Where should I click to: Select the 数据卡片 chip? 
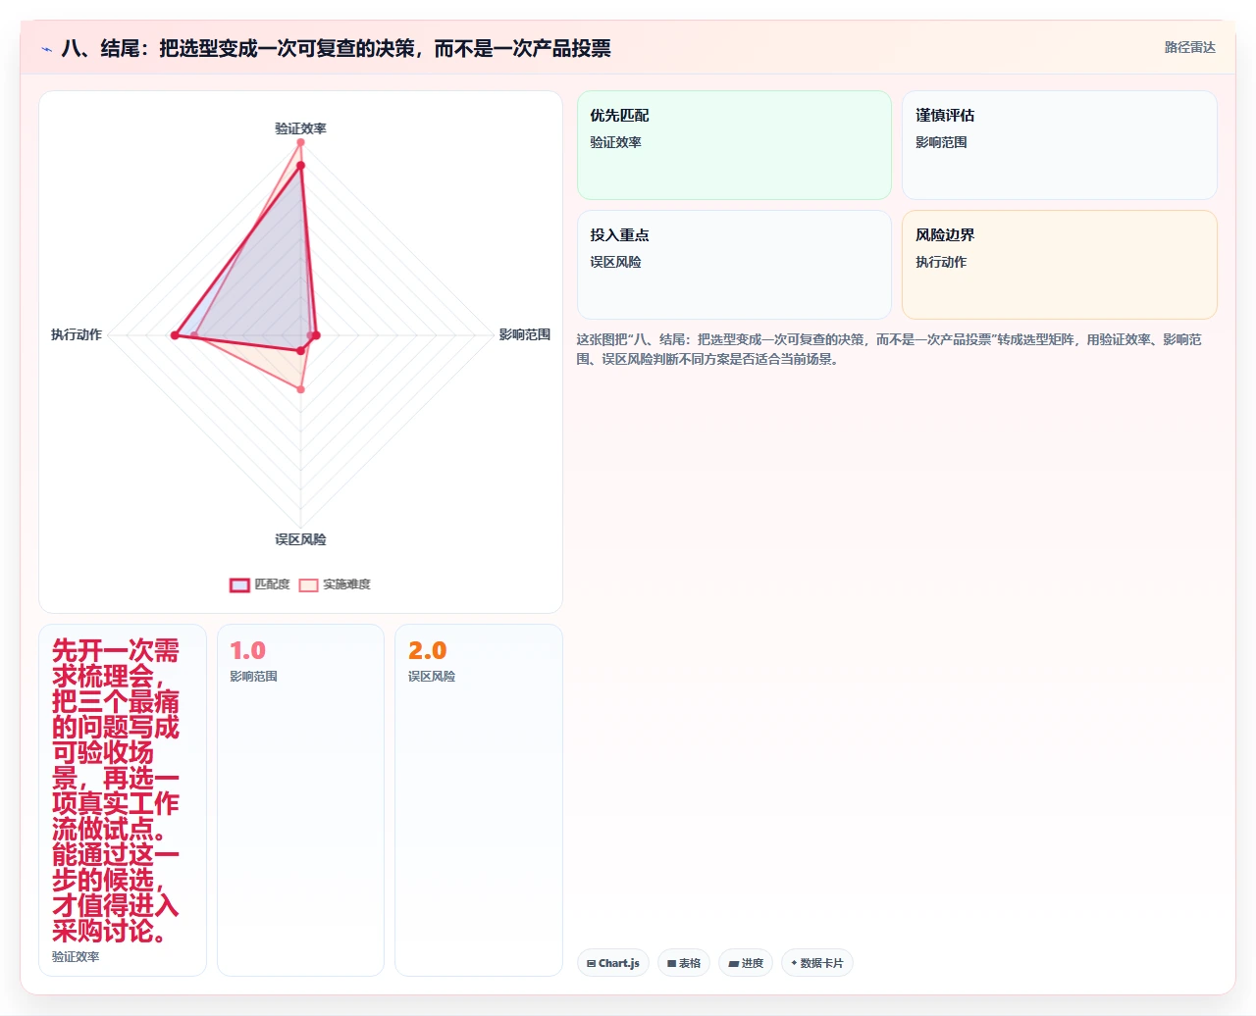click(x=817, y=963)
